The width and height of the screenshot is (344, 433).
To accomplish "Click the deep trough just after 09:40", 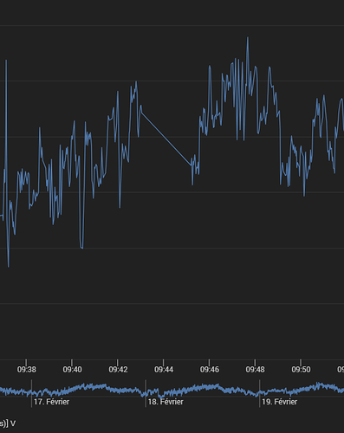I will 81,247.
